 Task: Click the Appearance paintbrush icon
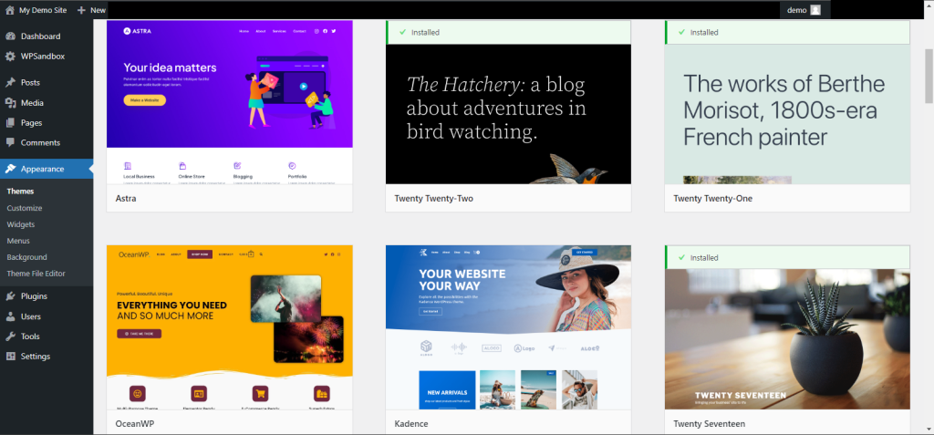point(10,169)
